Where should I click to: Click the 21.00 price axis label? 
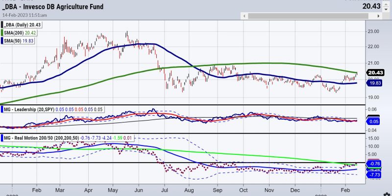pos(374,63)
